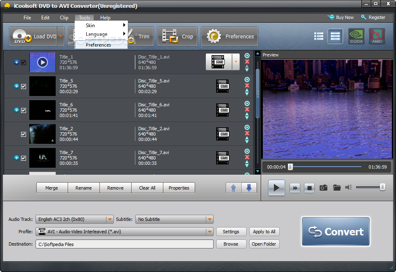Screen dimensions: 396x272
Task: Toggle NVIDIA CUDA acceleration
Action: click(356, 36)
